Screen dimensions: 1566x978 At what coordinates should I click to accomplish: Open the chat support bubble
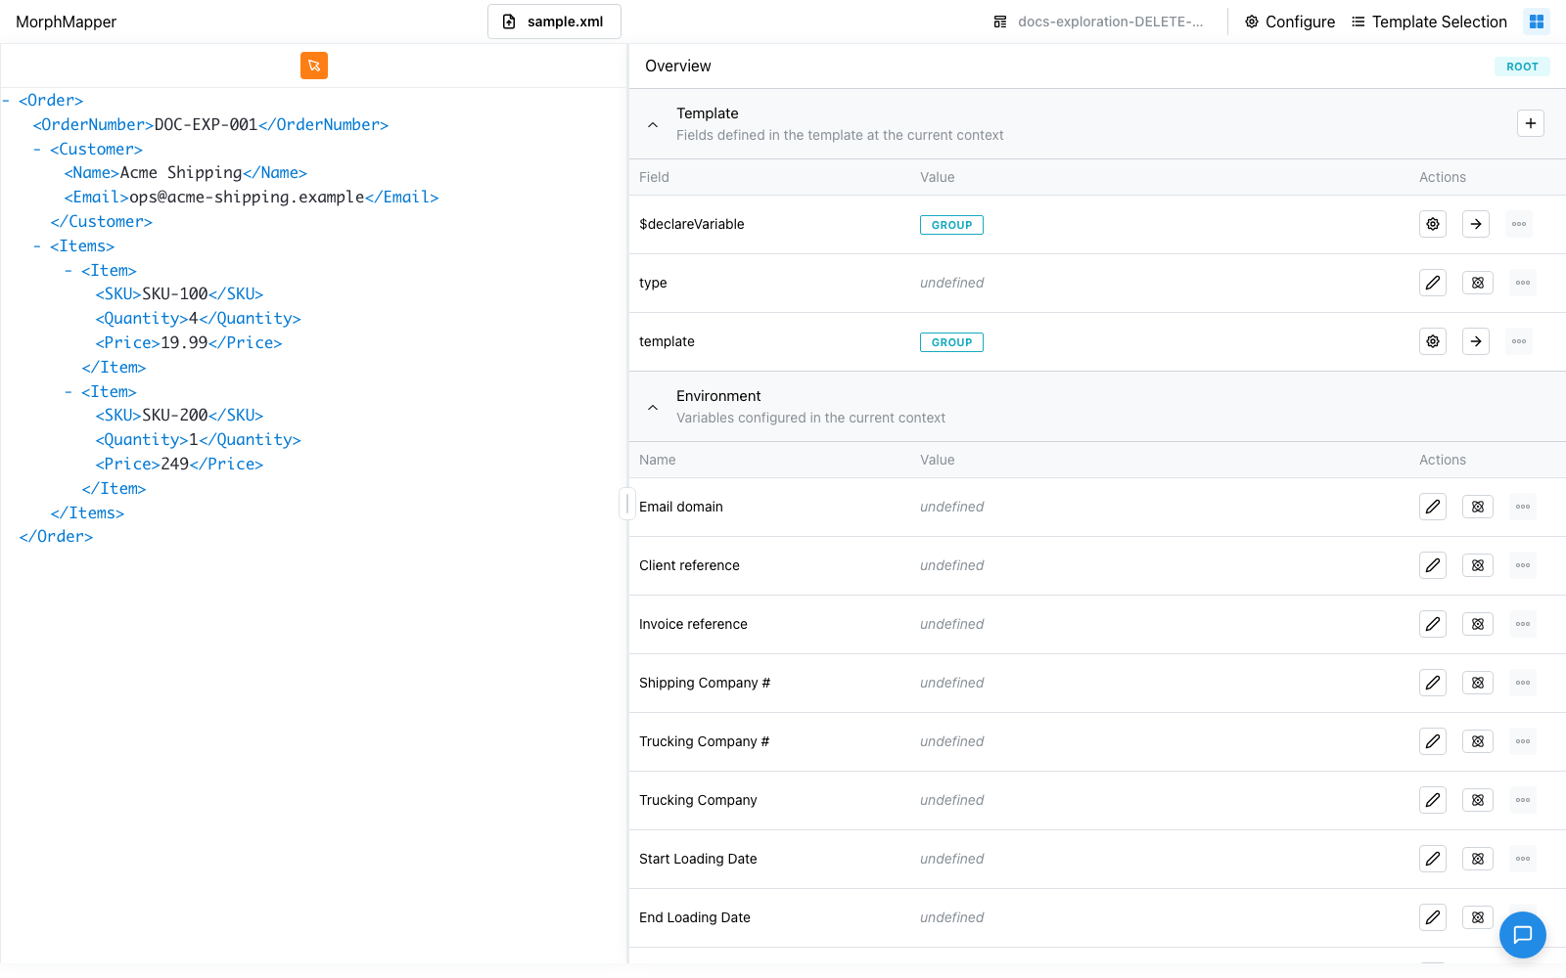(1523, 935)
